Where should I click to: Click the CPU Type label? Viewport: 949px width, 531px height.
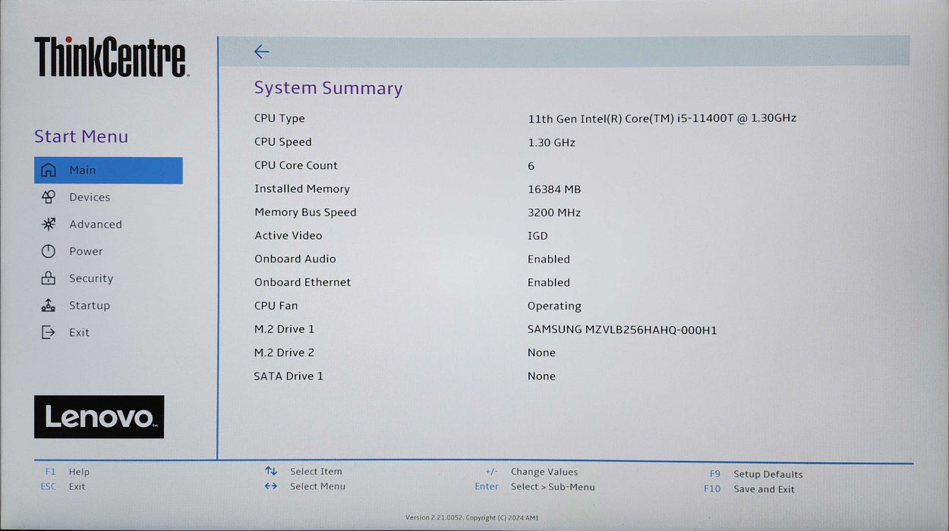pos(279,118)
